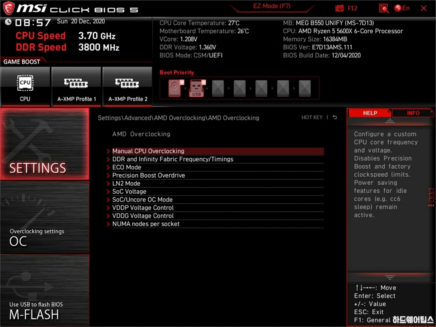Click the date Sun 20 Dec, 2020
This screenshot has width=436, height=327.
tap(81, 21)
